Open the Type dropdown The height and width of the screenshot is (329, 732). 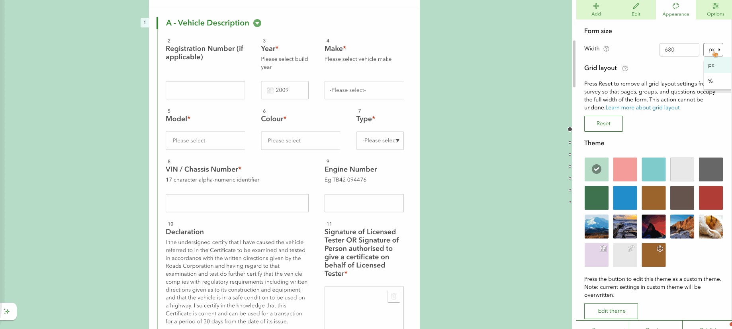380,140
